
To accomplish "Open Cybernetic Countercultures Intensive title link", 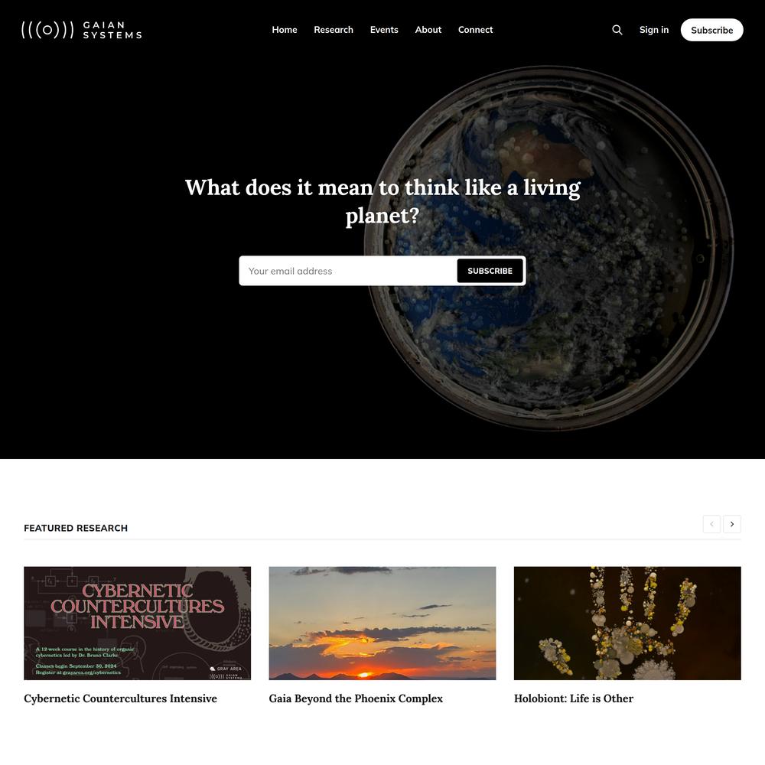I will [x=121, y=698].
